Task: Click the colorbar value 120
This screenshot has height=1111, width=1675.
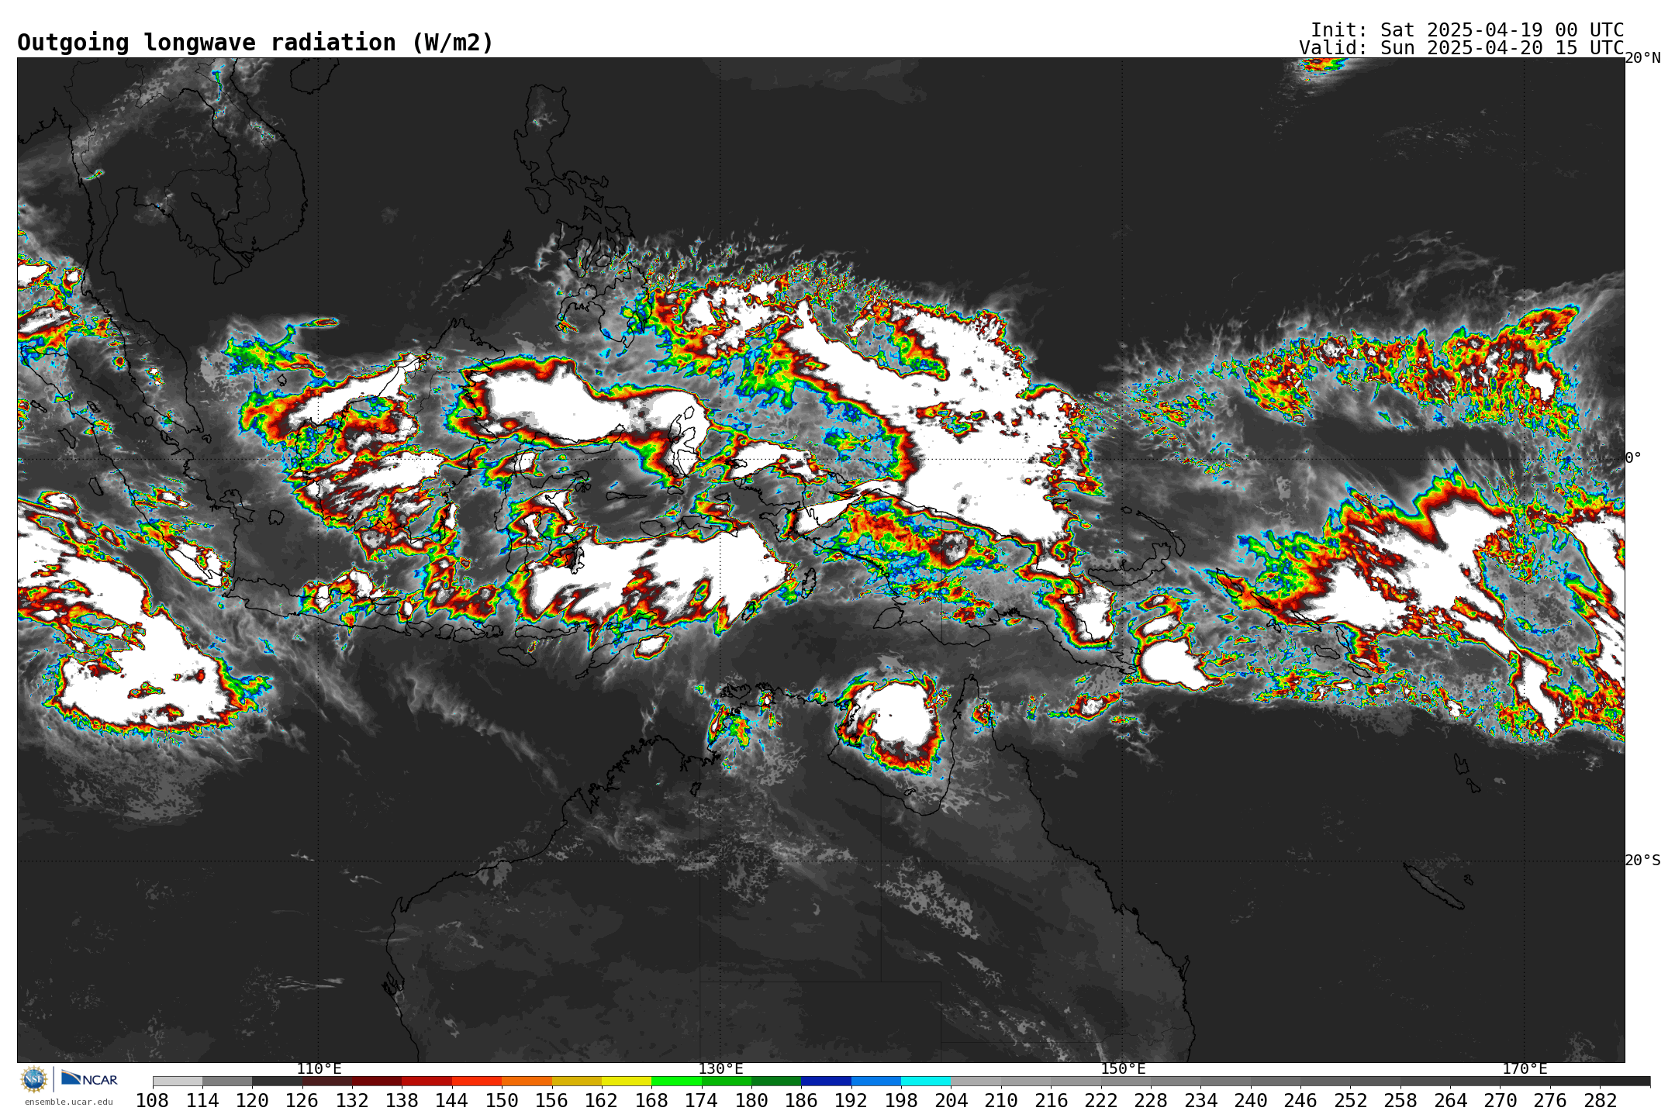Action: click(x=252, y=1100)
